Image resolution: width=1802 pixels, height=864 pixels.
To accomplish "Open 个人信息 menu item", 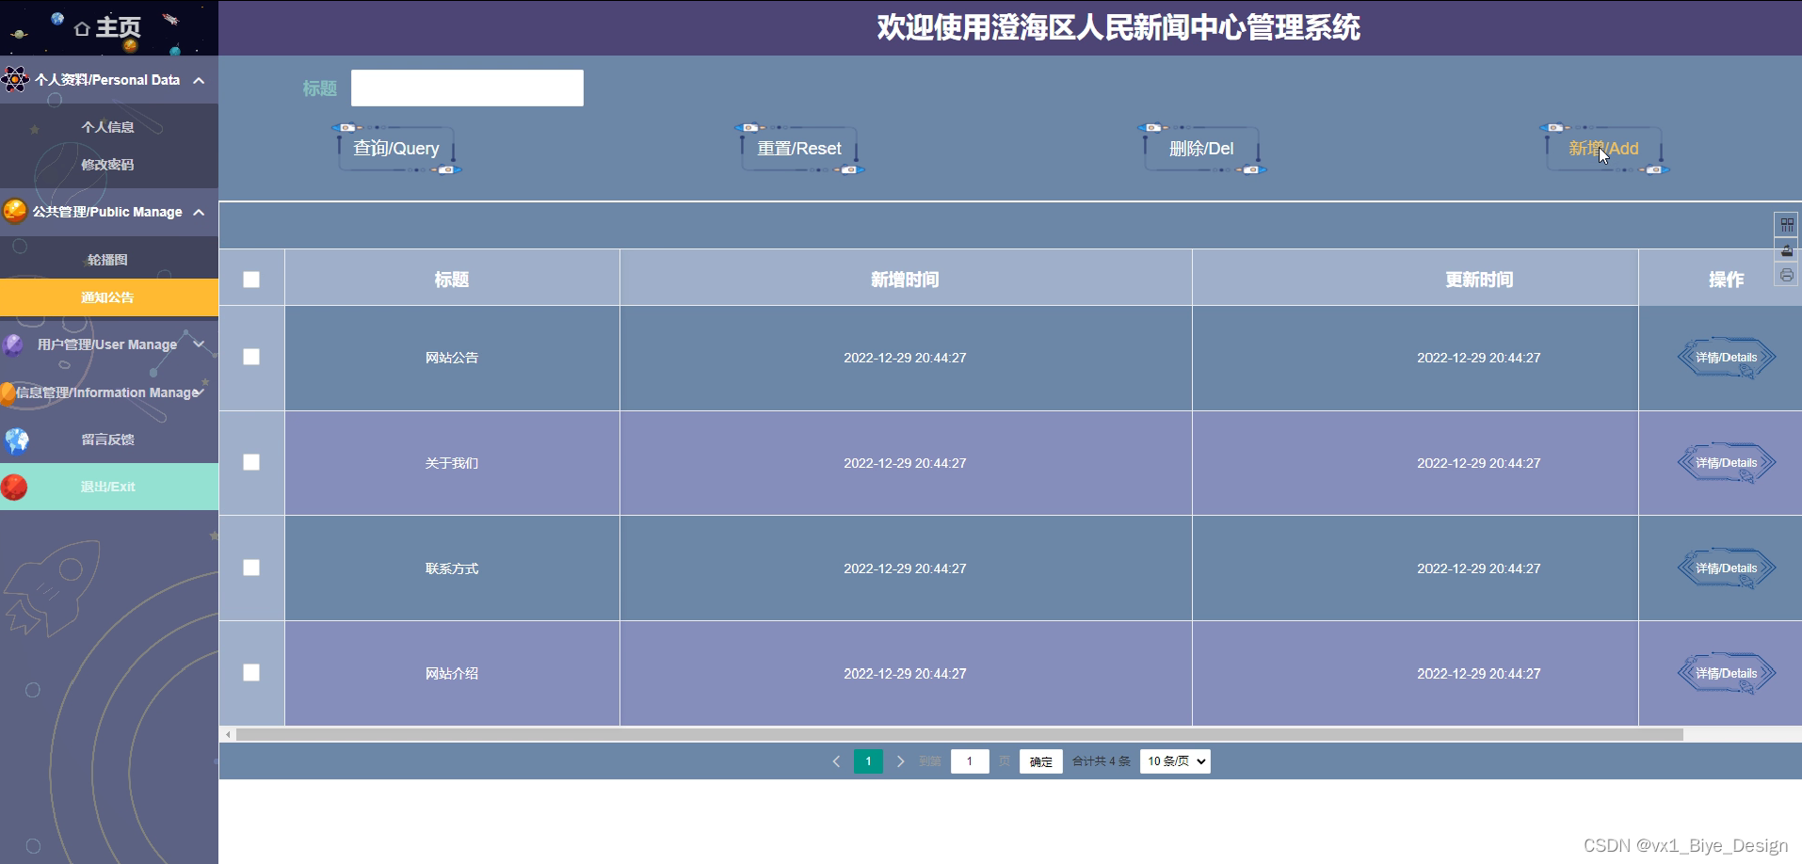I will [108, 127].
